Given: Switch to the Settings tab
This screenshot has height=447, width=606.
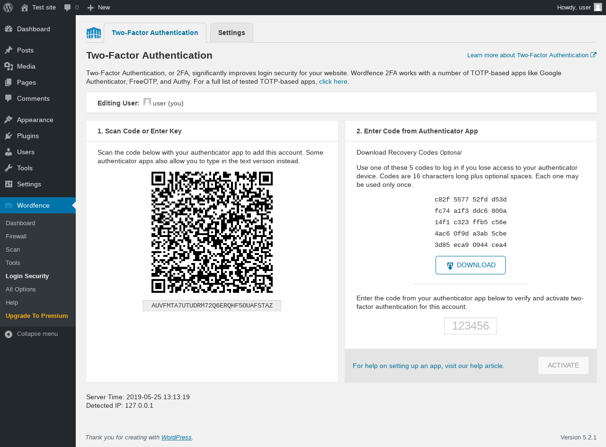Looking at the screenshot, I should point(232,33).
